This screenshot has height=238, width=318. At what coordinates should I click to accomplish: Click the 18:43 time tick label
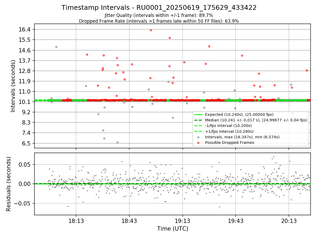point(129,221)
